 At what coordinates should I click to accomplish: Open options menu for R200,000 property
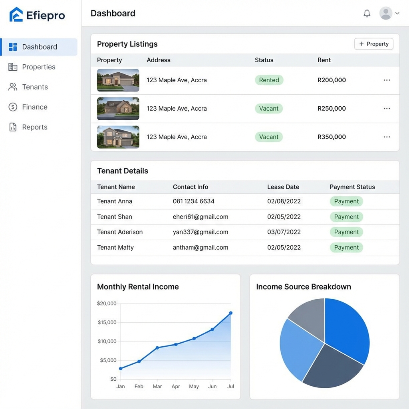[387, 80]
